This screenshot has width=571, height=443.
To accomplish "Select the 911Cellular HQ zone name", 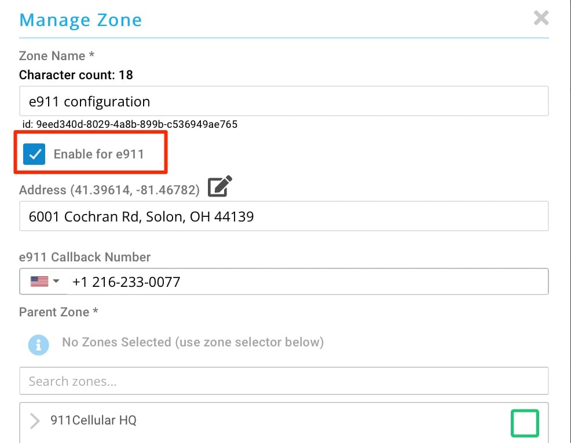I will 93,420.
